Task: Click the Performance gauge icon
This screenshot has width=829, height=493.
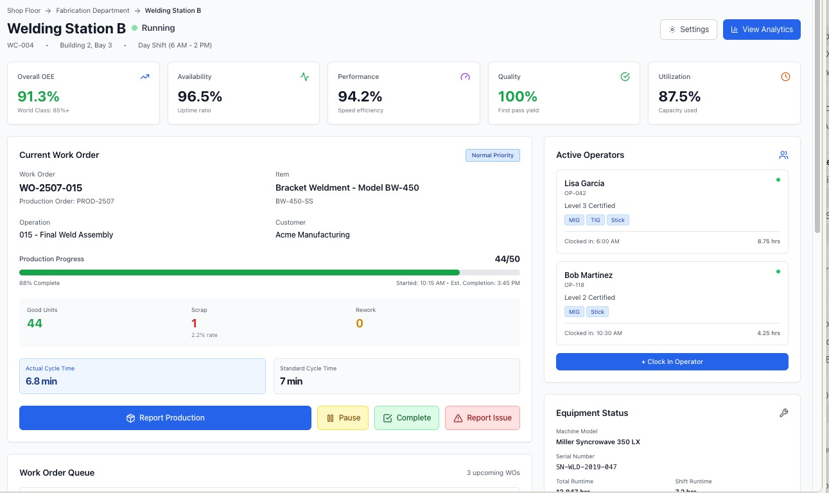Action: click(466, 77)
